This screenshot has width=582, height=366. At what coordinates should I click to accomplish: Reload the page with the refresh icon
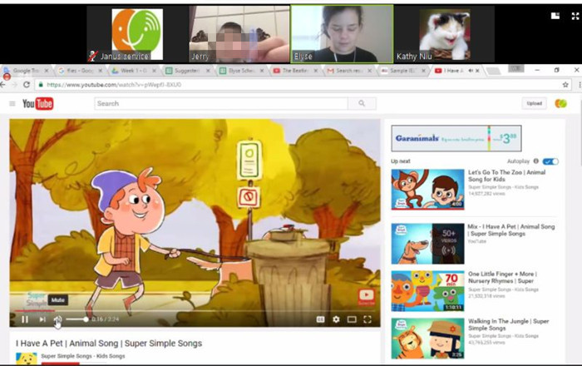click(x=27, y=85)
